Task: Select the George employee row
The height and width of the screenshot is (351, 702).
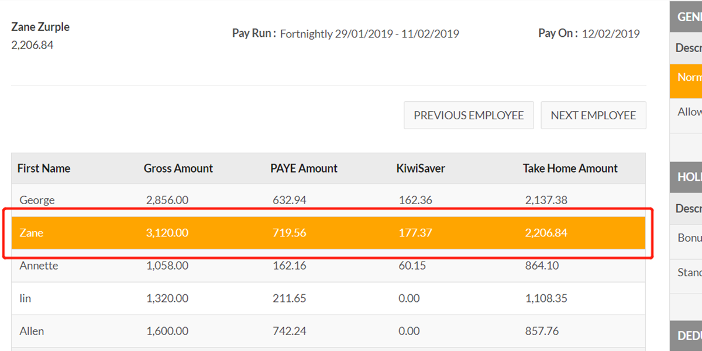Action: click(x=328, y=200)
